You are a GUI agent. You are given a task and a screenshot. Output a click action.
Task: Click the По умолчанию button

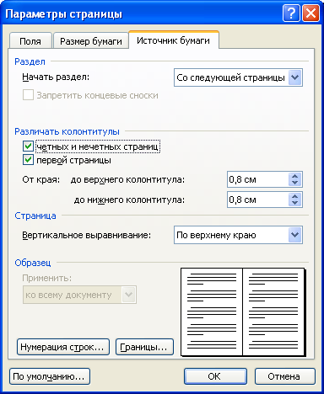[x=50, y=376]
